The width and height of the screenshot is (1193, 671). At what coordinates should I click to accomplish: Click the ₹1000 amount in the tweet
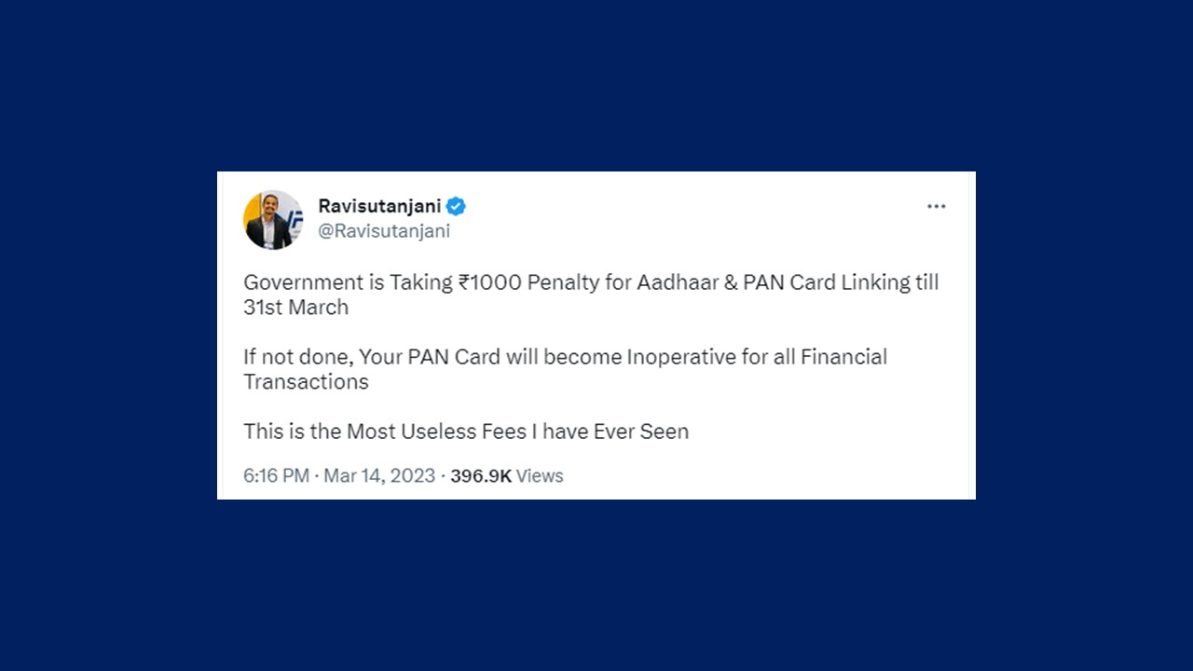point(489,282)
